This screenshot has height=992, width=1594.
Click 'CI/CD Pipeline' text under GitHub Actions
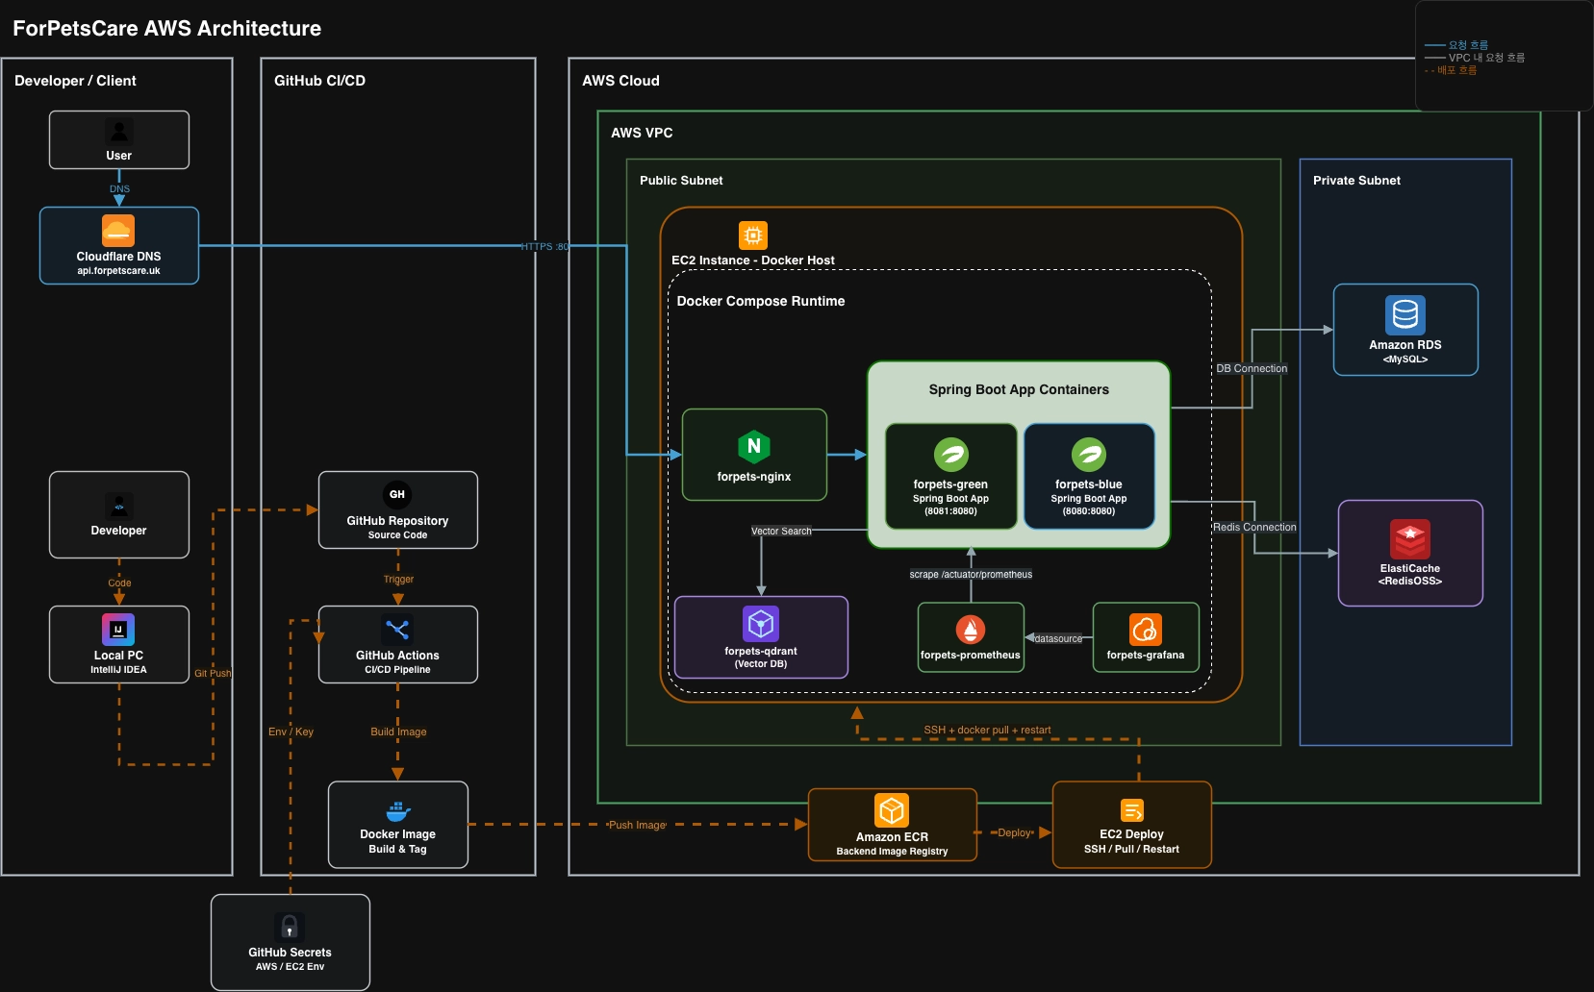click(x=397, y=670)
